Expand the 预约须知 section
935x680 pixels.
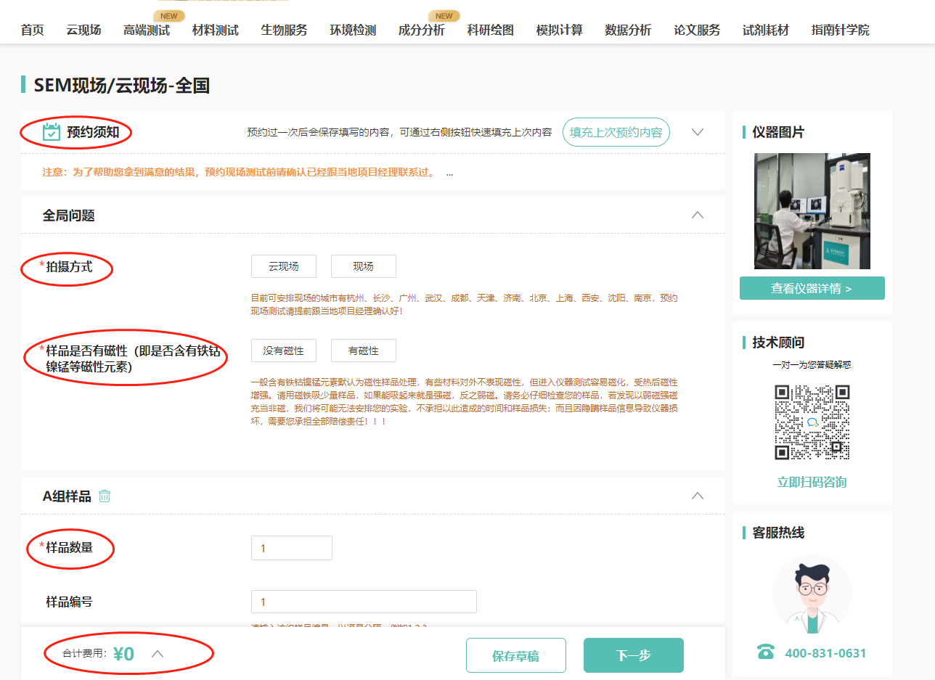(697, 132)
